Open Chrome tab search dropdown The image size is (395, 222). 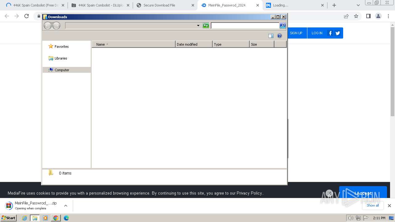(x=358, y=5)
